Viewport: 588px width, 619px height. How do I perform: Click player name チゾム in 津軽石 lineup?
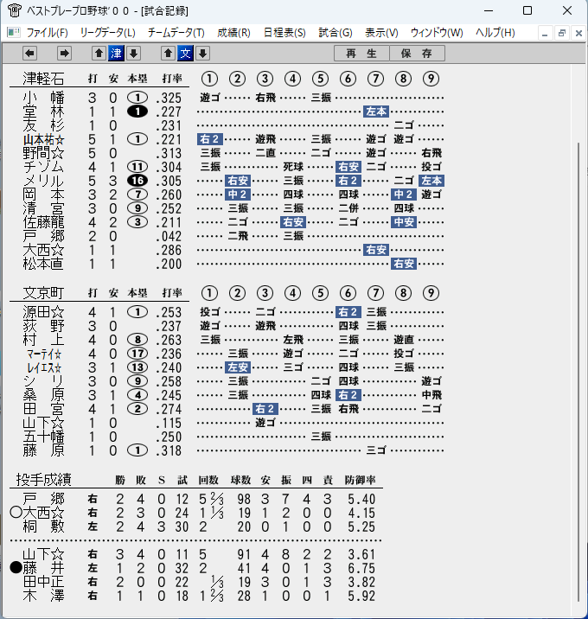pos(43,167)
